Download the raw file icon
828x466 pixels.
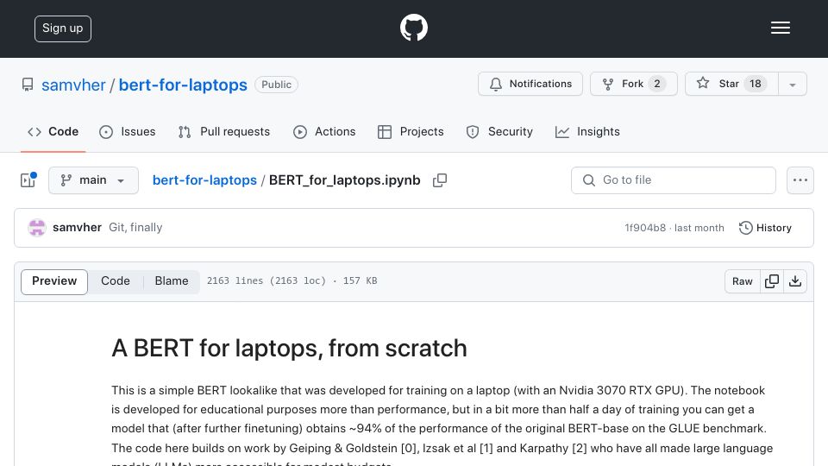pos(795,281)
